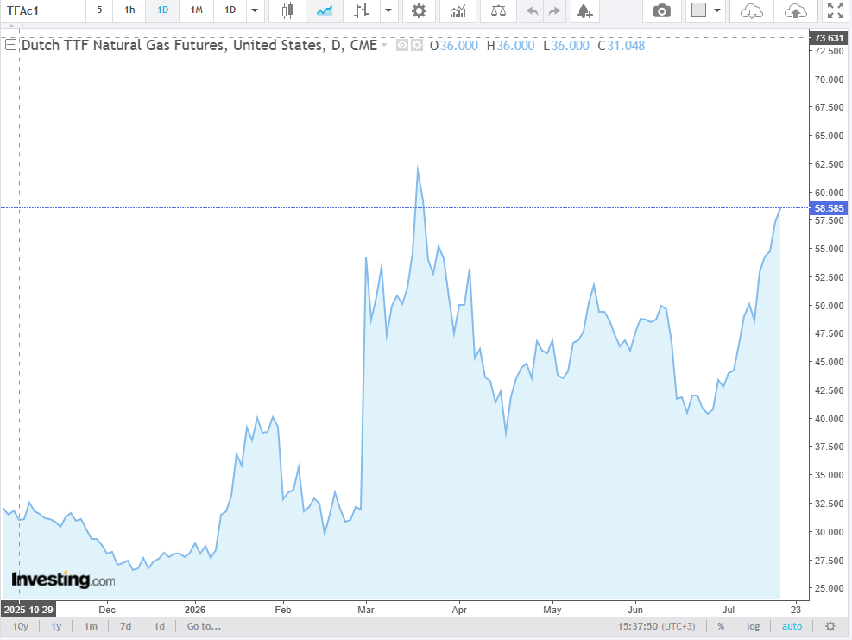Open the indicators menu
Image resolution: width=852 pixels, height=640 pixels.
(458, 11)
